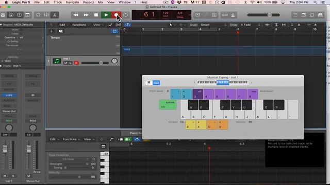Select the computer keyboard view in Musical Typing

pos(156,83)
